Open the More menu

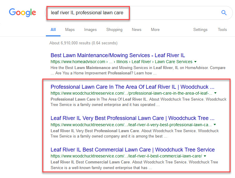155,30
